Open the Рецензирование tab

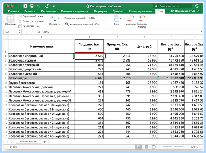point(140,11)
